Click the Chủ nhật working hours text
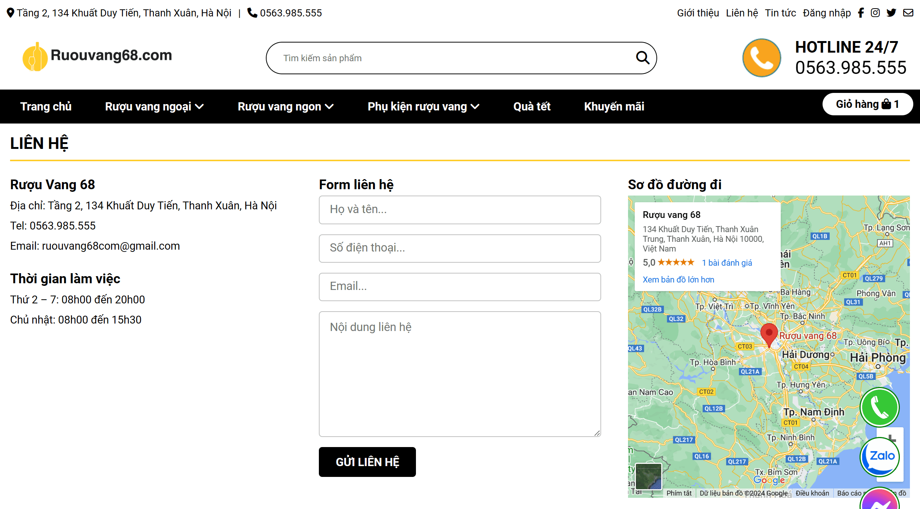Image resolution: width=920 pixels, height=509 pixels. (75, 320)
